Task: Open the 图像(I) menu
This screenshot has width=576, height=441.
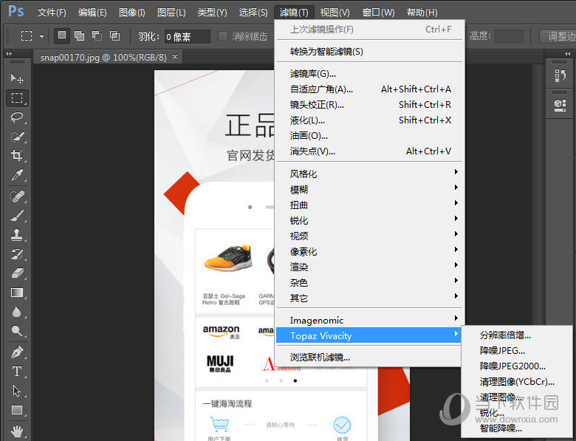Action: click(x=132, y=13)
